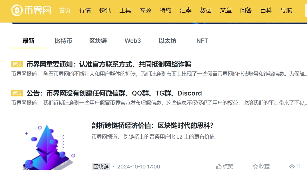
Task: Open the 行情 menu
Action: (85, 10)
